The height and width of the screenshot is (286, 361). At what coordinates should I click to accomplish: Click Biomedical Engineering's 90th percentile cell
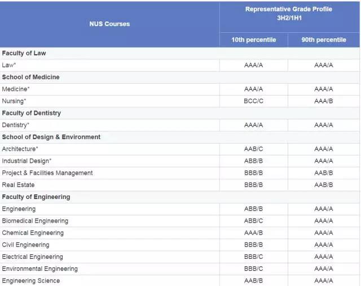pos(324,221)
